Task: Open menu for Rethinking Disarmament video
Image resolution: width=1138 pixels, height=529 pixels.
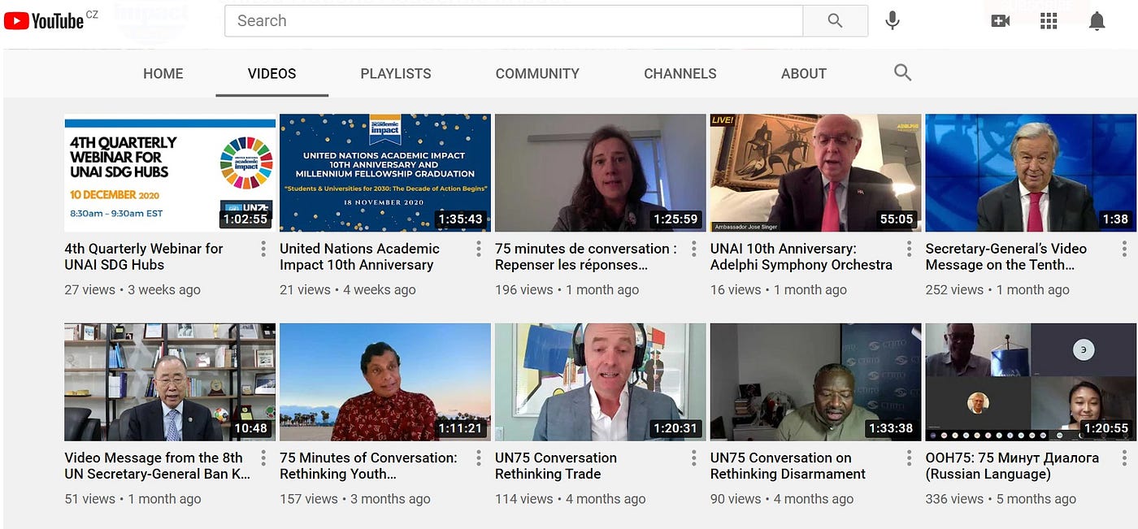Action: pos(910,458)
